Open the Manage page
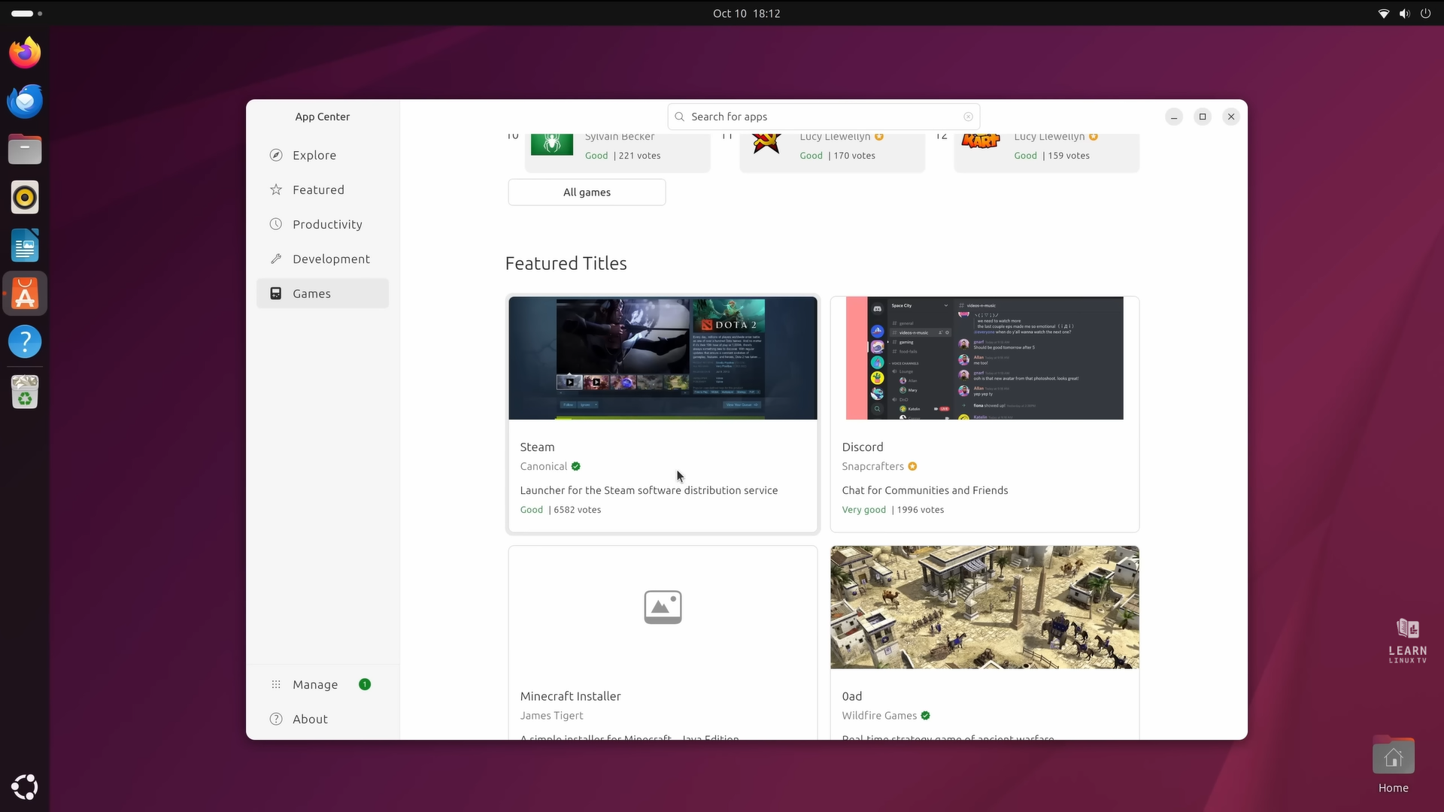 click(x=323, y=684)
